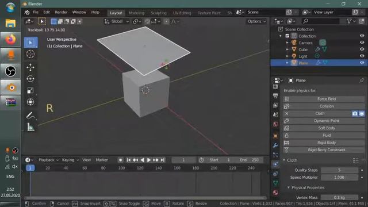Jump to the timeline end frame
Viewport: 368px width, 207px height.
coord(163,160)
